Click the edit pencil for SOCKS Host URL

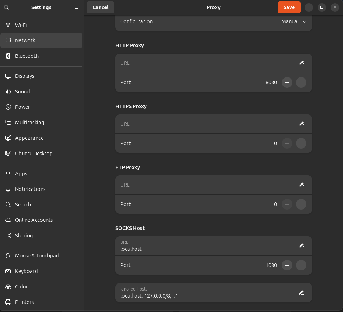[x=301, y=246]
